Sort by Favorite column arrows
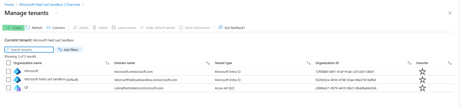The image size is (460, 108). point(450,63)
